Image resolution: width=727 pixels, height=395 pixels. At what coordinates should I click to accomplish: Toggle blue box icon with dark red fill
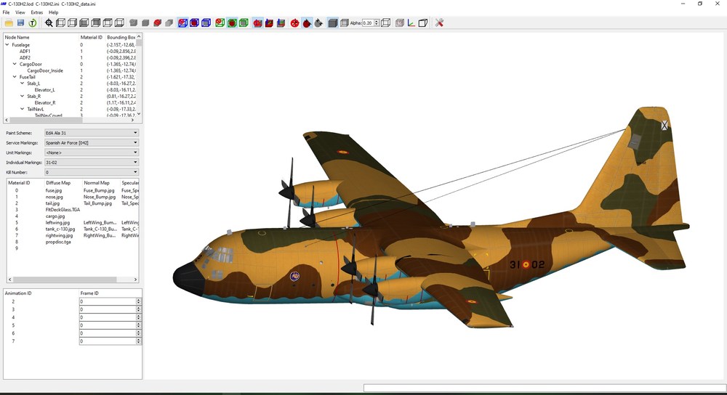tap(194, 23)
